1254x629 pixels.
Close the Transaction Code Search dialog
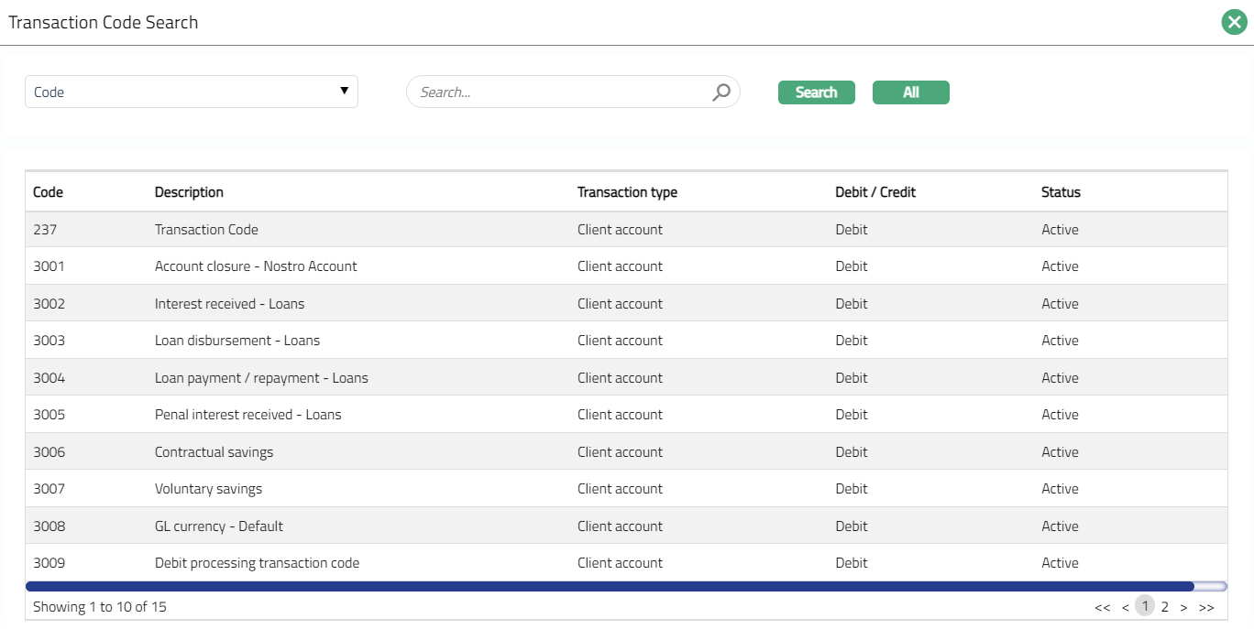coord(1234,22)
